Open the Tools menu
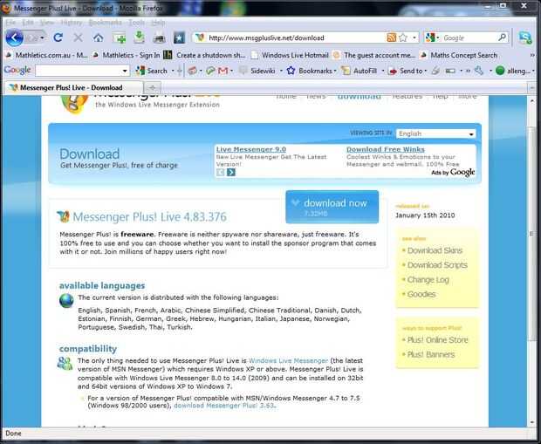This screenshot has height=444, width=541. pos(137,23)
